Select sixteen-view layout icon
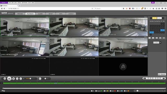The image size is (167, 94). pyautogui.click(x=160, y=38)
